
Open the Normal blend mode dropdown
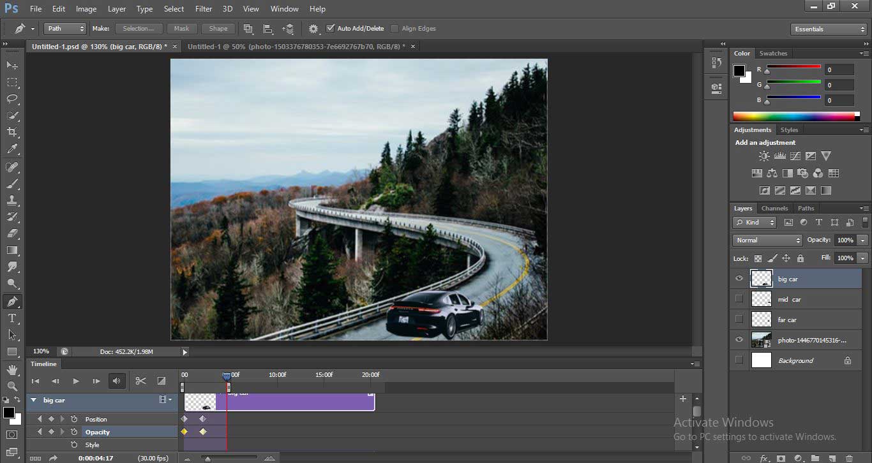click(767, 240)
